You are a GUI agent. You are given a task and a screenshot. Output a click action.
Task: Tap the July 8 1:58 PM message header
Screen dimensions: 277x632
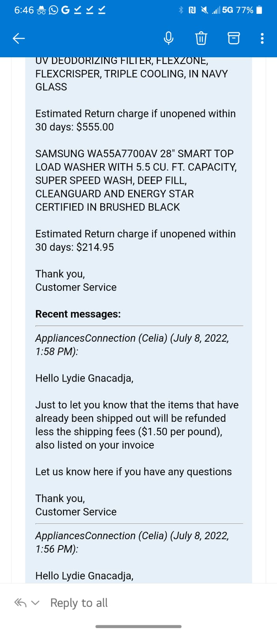coord(132,344)
